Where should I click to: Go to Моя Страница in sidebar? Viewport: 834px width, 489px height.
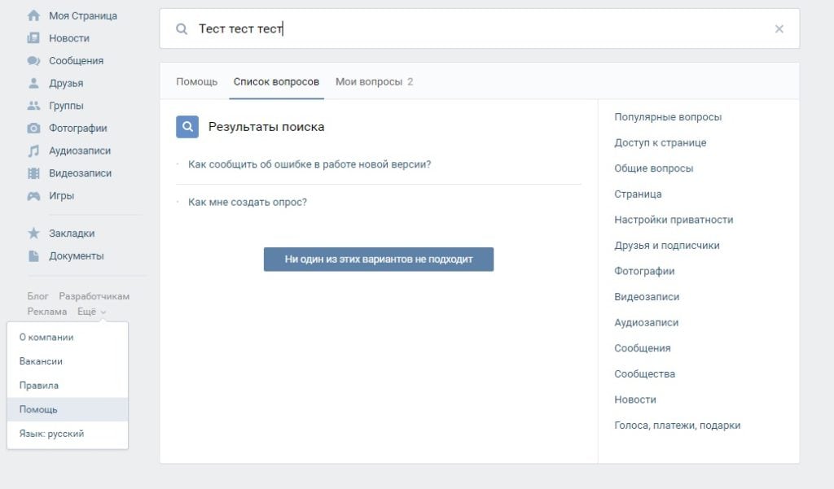pos(83,16)
